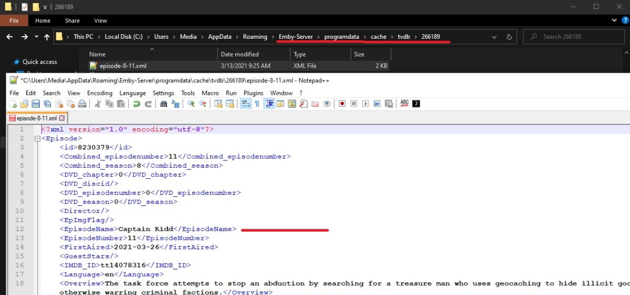Open the Plugins menu
Screen dimensions: 630x295
click(254, 93)
